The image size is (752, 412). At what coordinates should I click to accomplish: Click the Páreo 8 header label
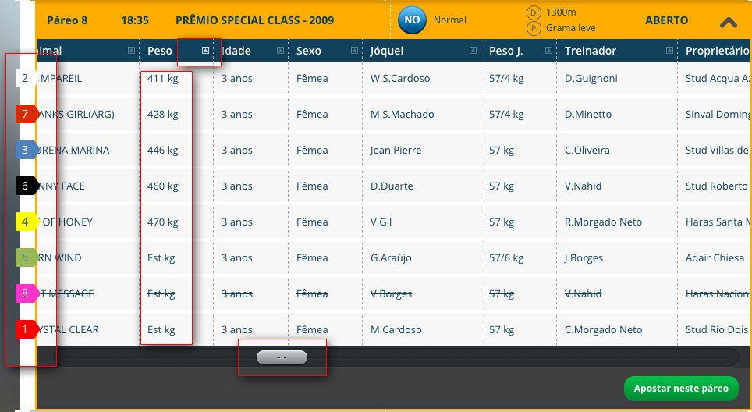coord(67,20)
